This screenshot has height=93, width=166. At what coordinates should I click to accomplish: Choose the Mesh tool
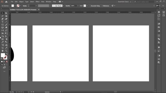click(x=3, y=39)
